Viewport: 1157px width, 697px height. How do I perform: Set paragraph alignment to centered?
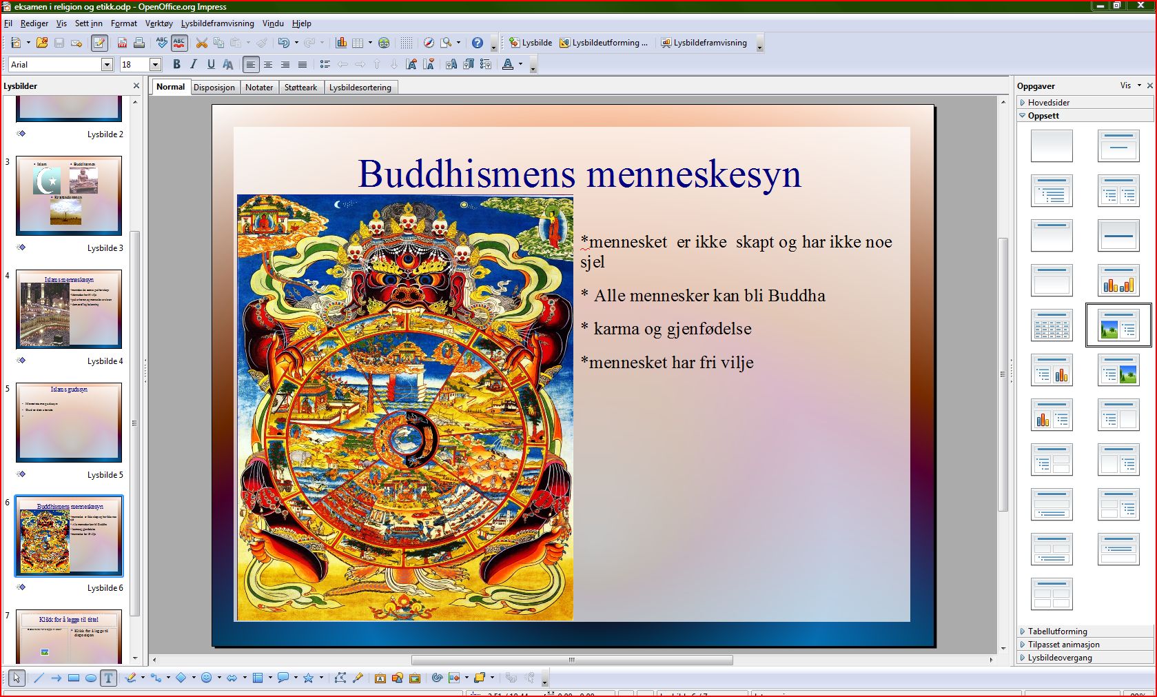click(268, 64)
